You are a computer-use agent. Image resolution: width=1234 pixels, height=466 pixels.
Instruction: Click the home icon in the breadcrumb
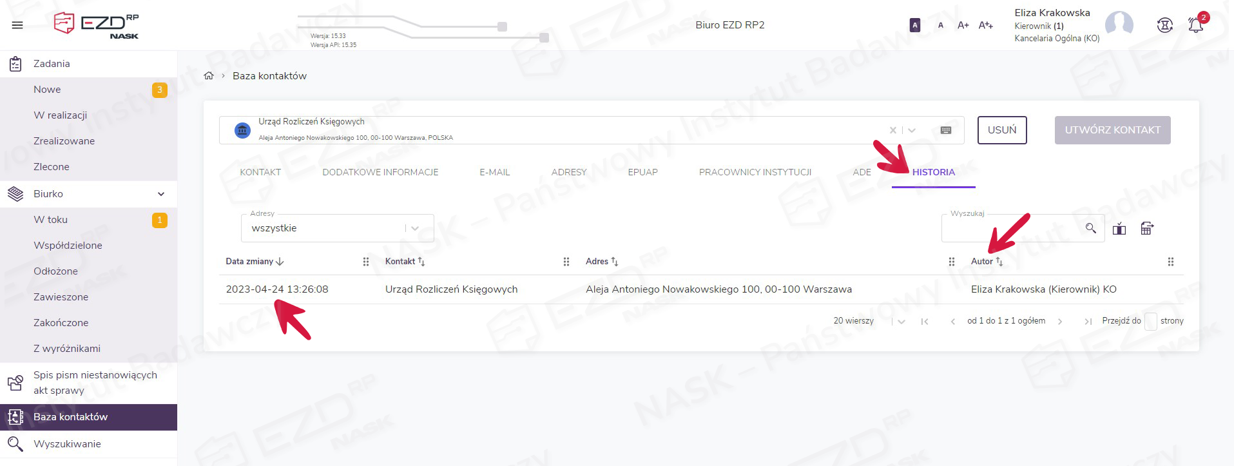point(209,76)
